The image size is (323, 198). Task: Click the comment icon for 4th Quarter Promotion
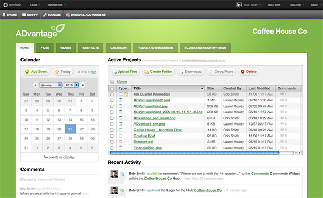point(282,94)
